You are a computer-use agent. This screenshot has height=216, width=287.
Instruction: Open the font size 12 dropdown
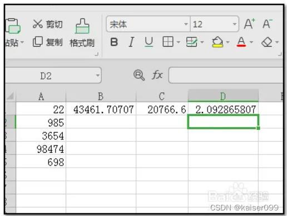tap(234, 24)
